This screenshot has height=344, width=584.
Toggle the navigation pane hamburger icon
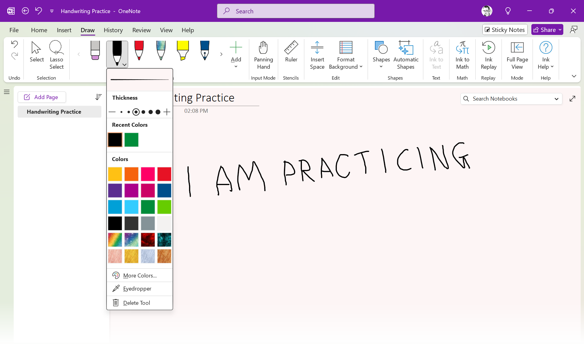(x=7, y=92)
